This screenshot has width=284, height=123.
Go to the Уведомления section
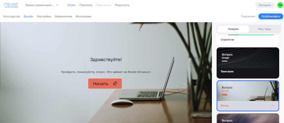(63, 16)
